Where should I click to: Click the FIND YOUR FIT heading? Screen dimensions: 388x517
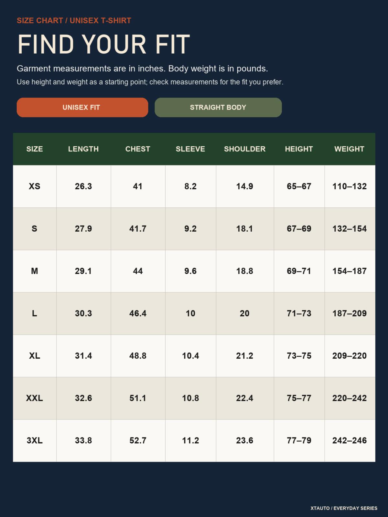point(103,44)
